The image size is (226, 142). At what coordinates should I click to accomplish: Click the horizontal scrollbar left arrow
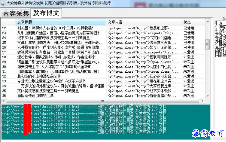(x=3, y=101)
